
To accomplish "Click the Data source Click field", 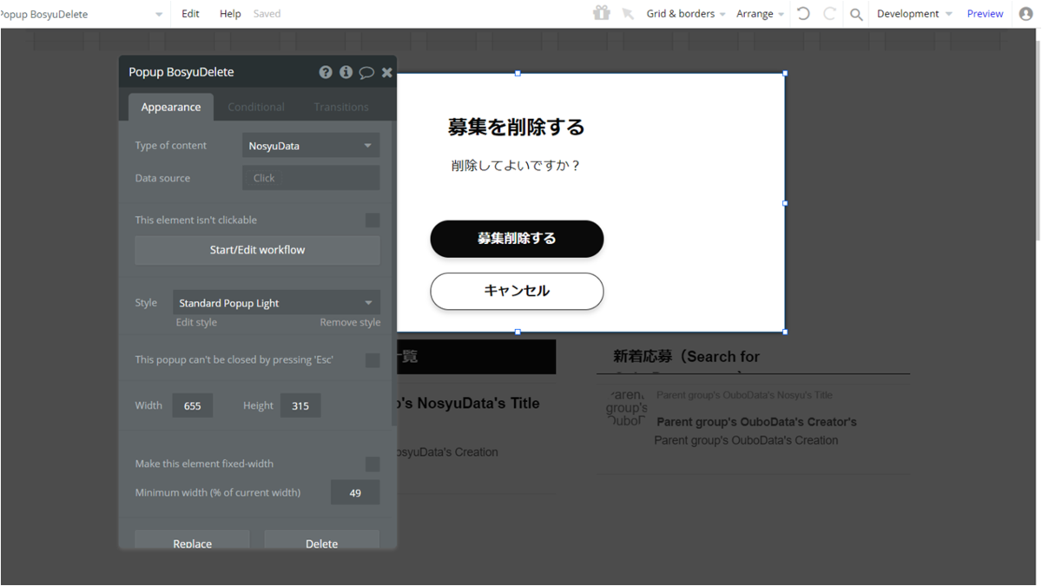I will click(311, 178).
